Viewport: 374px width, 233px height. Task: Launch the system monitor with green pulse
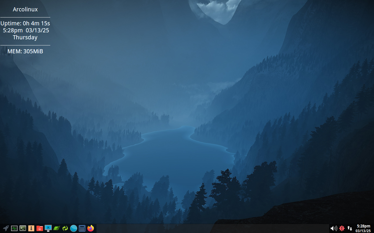[x=14, y=228]
